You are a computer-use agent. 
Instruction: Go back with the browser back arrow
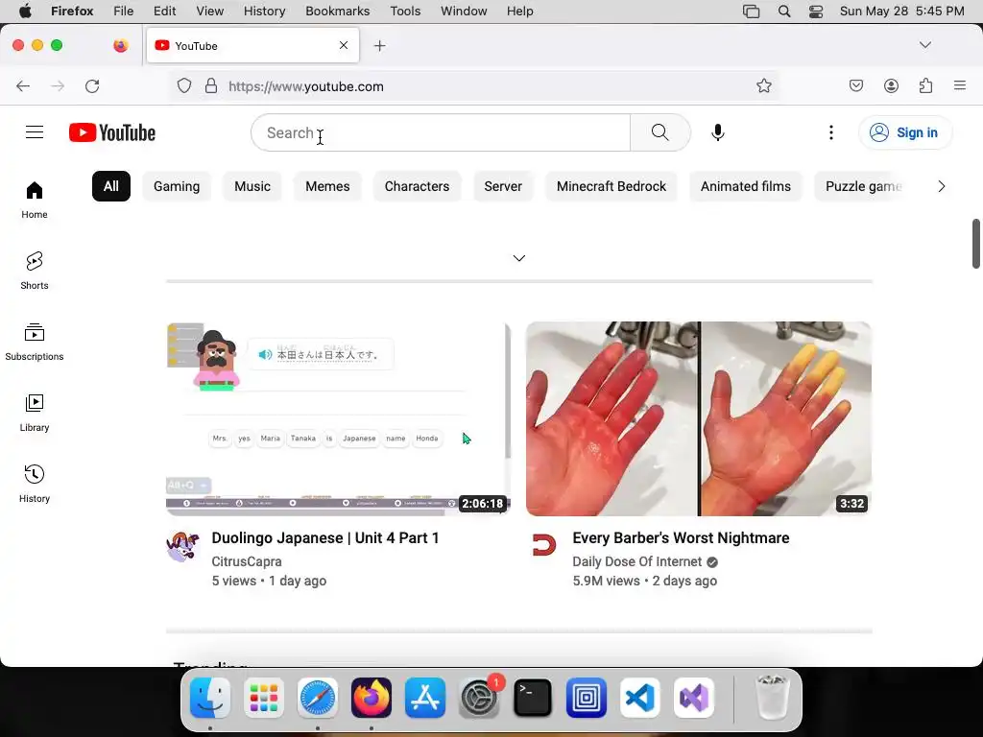click(23, 85)
